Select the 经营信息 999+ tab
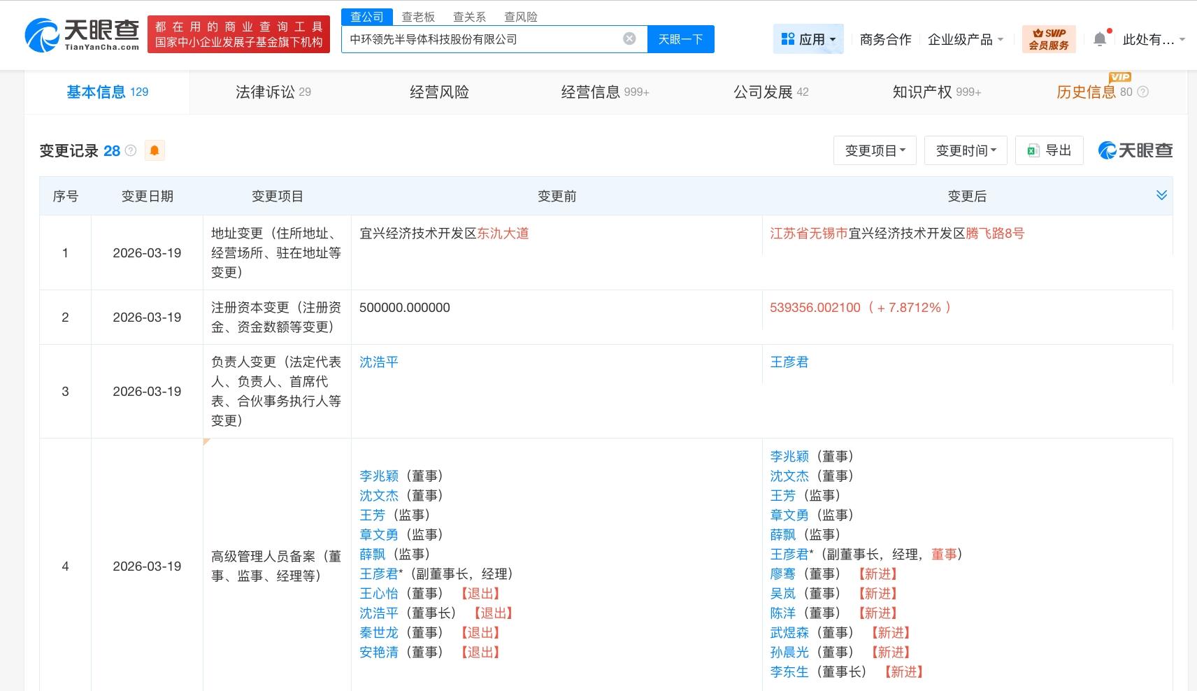The width and height of the screenshot is (1197, 691). 605,92
